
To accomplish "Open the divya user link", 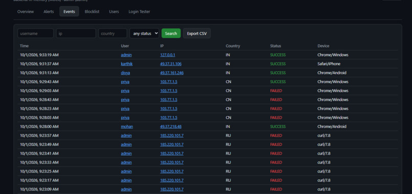I will tap(125, 73).
